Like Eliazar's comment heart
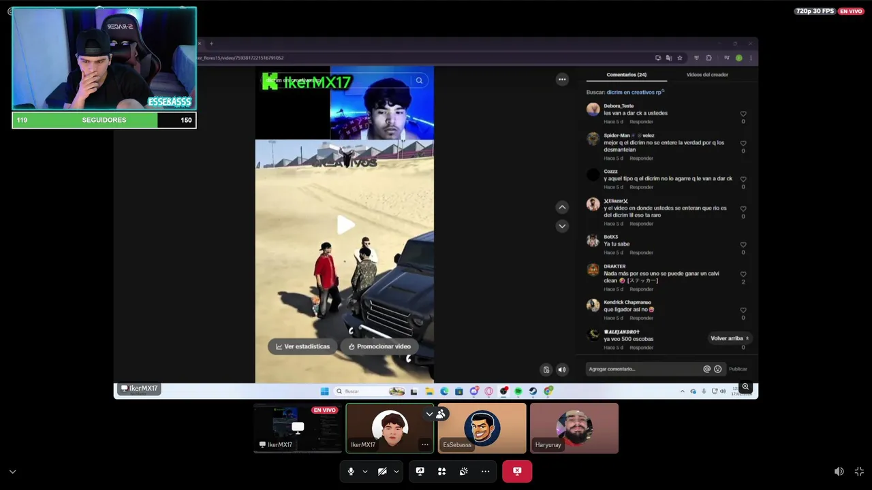This screenshot has width=872, height=490. (743, 208)
